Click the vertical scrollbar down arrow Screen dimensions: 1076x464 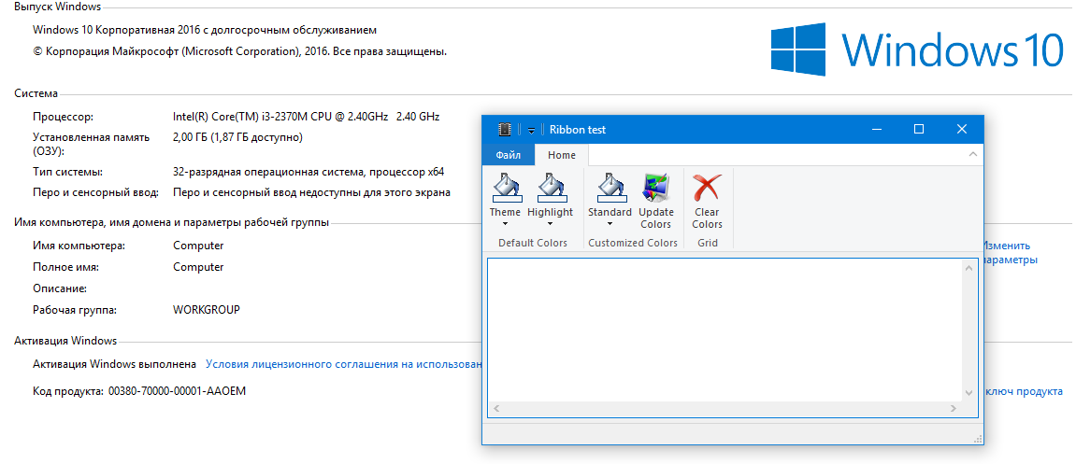(969, 393)
